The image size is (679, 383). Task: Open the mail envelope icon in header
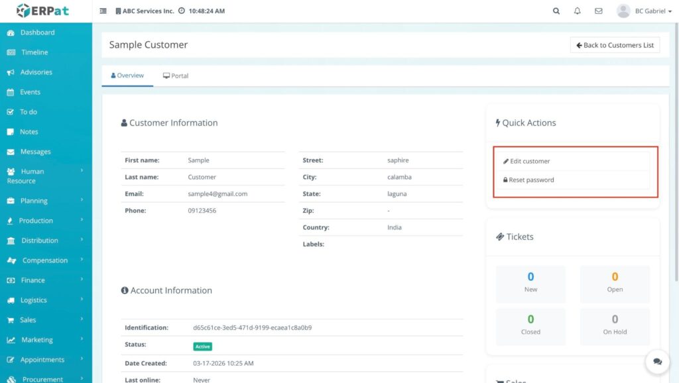[x=599, y=11]
